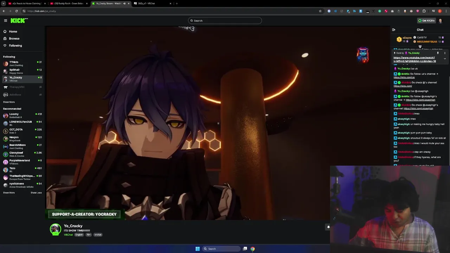
Task: Focus the Kick search field
Action: click(225, 21)
